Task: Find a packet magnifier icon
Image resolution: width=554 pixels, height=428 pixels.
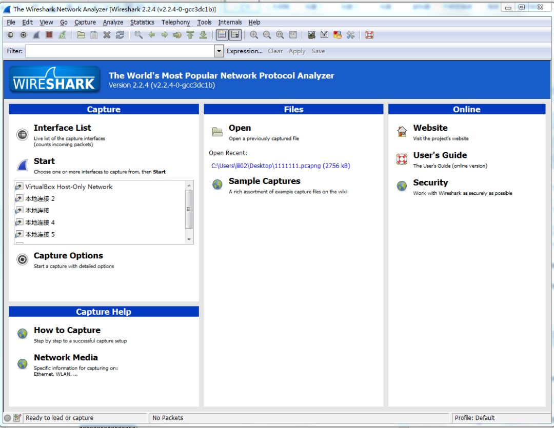Action: (x=138, y=35)
